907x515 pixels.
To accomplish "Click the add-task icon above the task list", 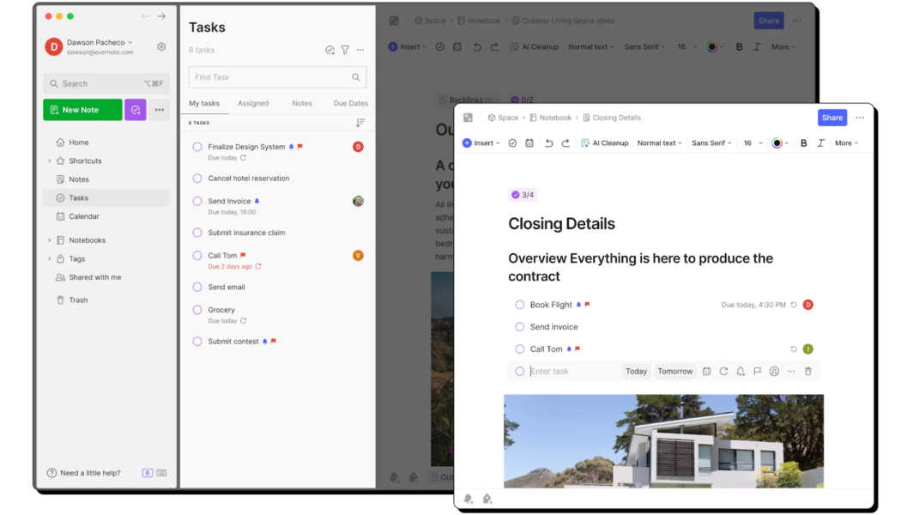I will 330,50.
